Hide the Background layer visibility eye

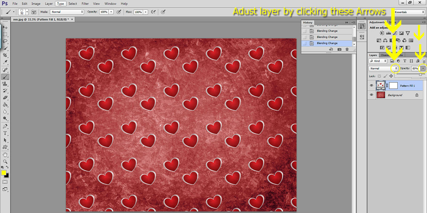[371, 95]
